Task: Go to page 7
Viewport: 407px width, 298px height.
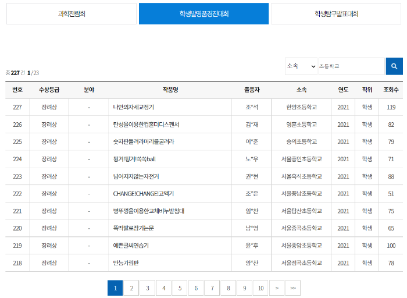Action: coord(212,288)
